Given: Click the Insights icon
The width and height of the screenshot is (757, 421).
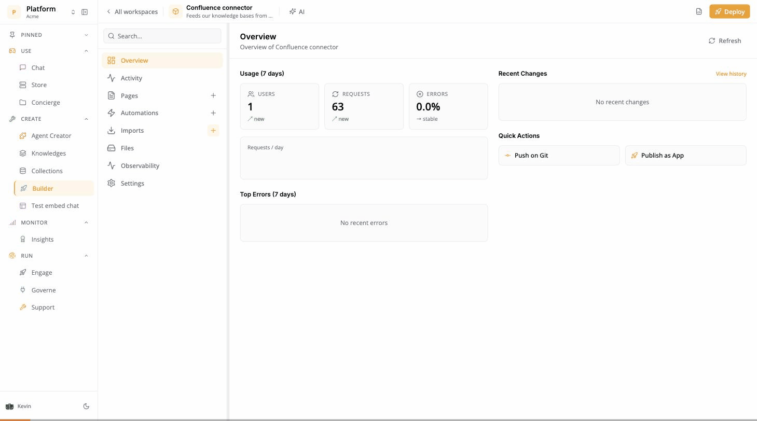Looking at the screenshot, I should point(23,239).
